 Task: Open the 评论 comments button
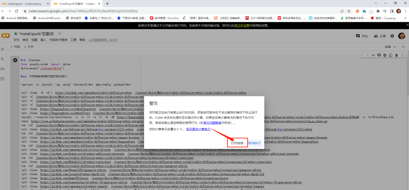pos(362,36)
